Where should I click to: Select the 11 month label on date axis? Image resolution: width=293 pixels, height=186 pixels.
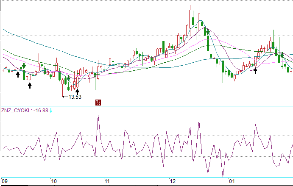point(107,181)
